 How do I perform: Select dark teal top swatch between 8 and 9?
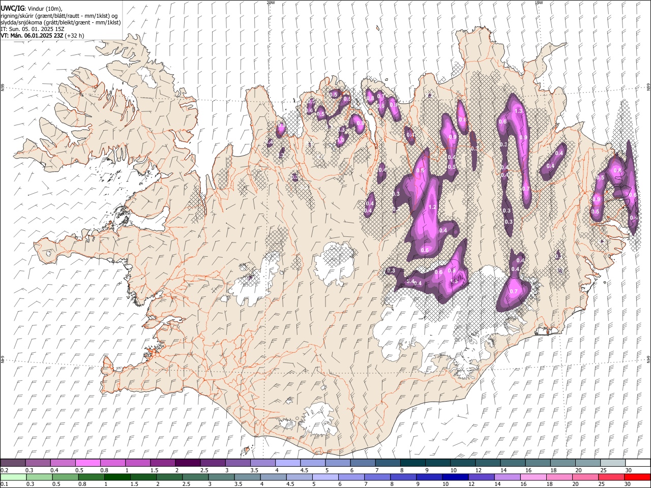tap(412, 463)
